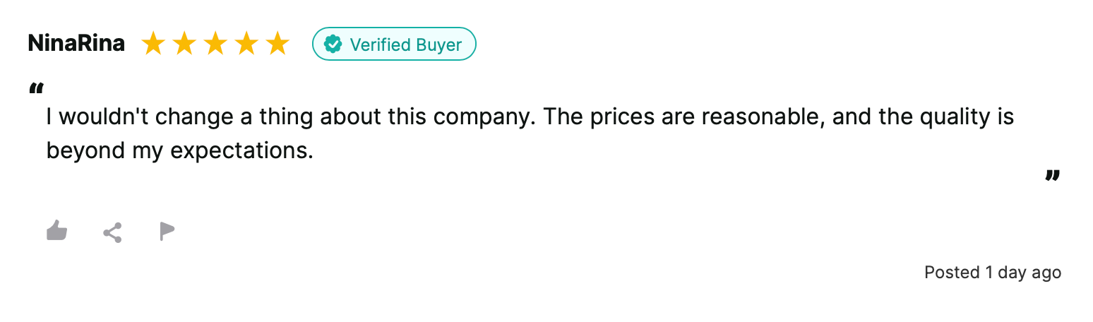Viewport: 1093px width, 322px height.
Task: Flag NinaRina's review as inappropriate
Action: [x=167, y=232]
